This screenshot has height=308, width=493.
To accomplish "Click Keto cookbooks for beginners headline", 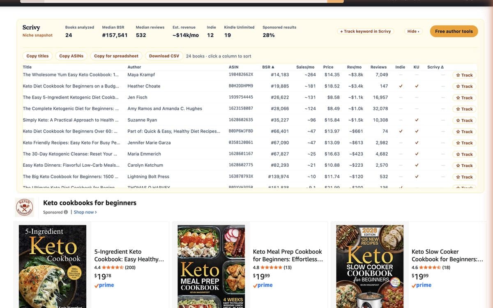I will pyautogui.click(x=90, y=203).
